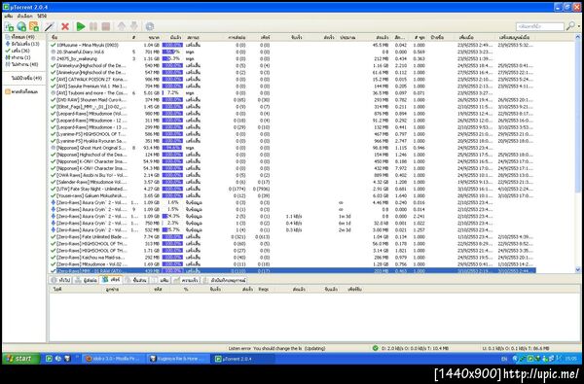Click the 'Listen error' status bar message
This screenshot has width=584, height=384.
(x=276, y=349)
